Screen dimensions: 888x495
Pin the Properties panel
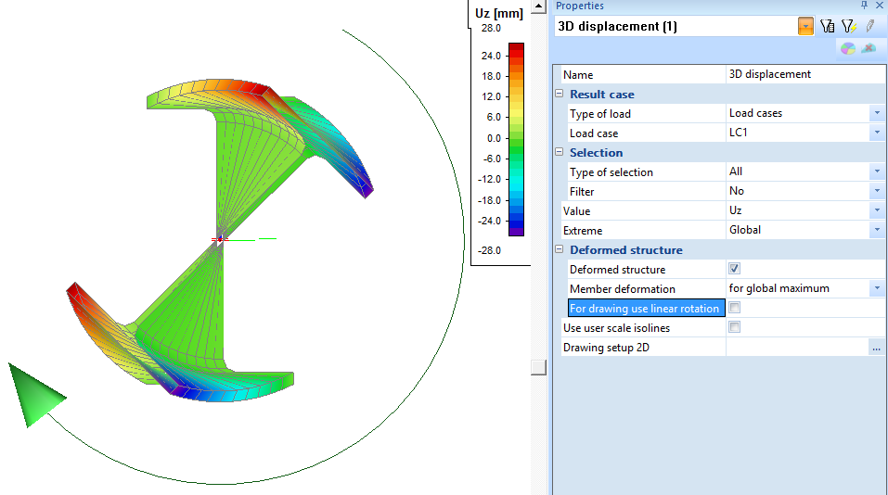865,6
